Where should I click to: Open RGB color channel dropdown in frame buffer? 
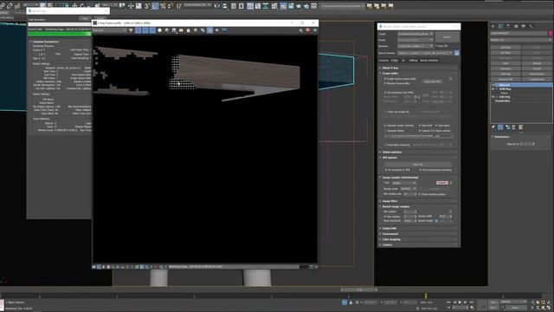(109, 30)
